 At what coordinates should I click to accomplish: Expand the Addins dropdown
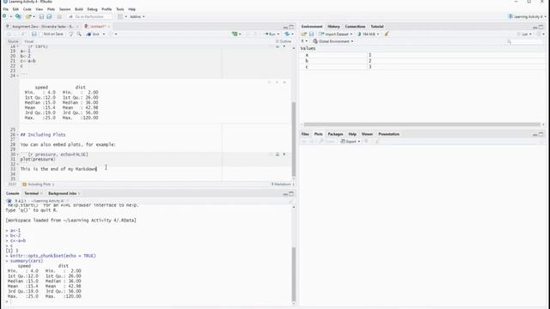pyautogui.click(x=137, y=16)
